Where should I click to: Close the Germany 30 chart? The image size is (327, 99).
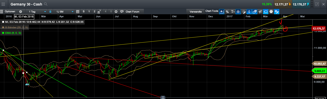click(x=324, y=4)
